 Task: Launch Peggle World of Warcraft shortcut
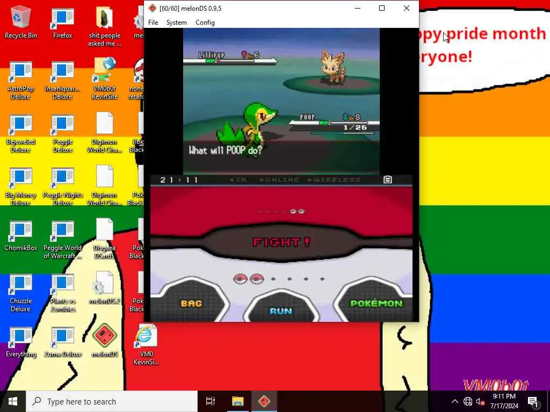pyautogui.click(x=62, y=240)
